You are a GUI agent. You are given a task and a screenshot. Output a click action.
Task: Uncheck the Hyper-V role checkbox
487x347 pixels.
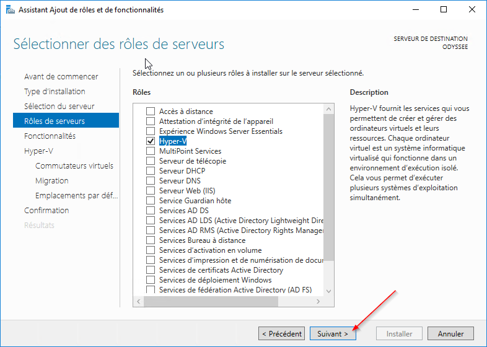point(150,141)
